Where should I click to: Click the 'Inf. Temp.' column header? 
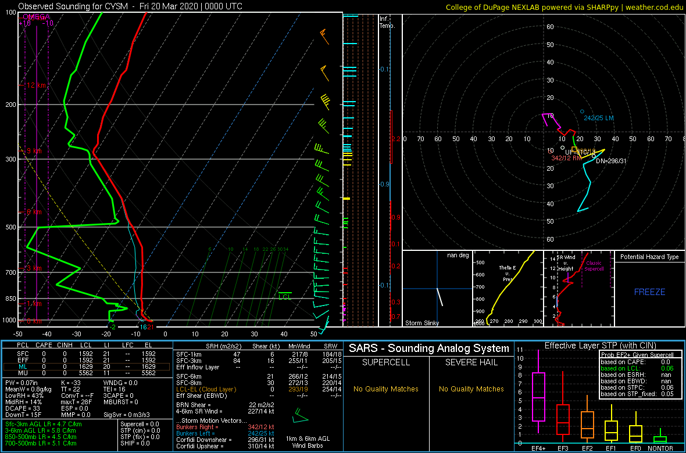[387, 22]
